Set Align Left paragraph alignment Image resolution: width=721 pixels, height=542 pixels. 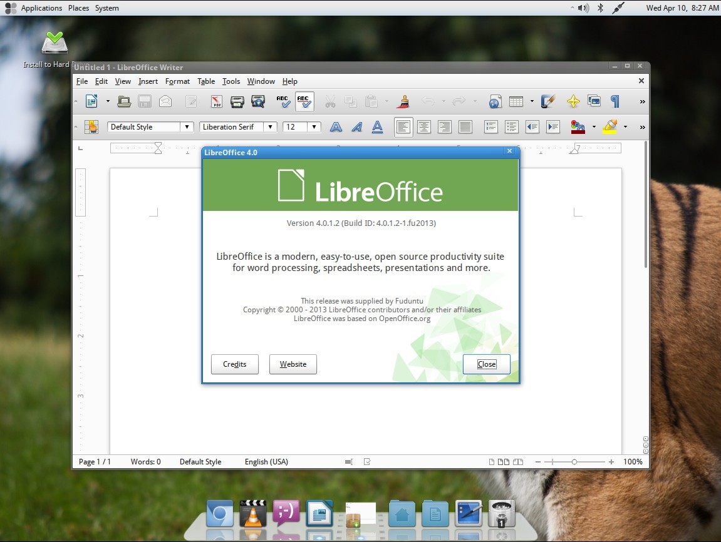(403, 127)
